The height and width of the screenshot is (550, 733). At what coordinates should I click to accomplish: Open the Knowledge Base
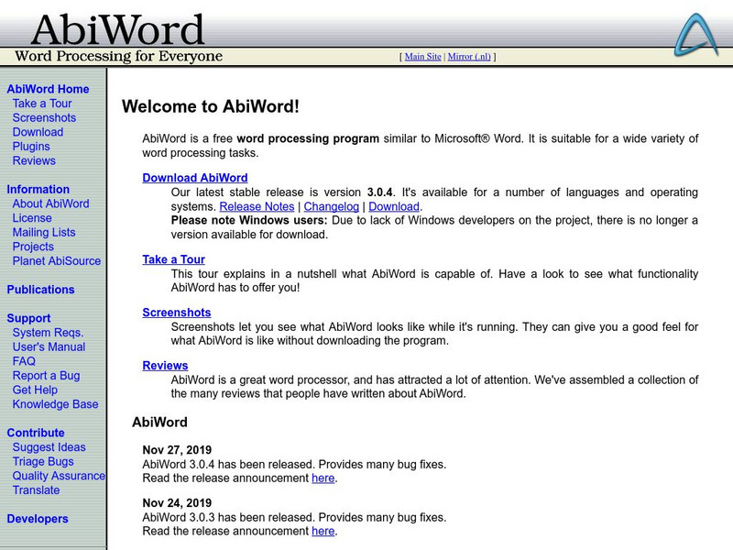pos(55,404)
